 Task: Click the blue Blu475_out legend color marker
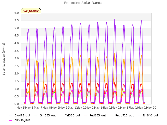point(11,116)
